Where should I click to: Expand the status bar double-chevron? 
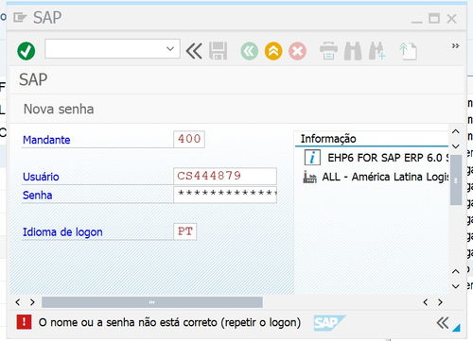coord(443,323)
